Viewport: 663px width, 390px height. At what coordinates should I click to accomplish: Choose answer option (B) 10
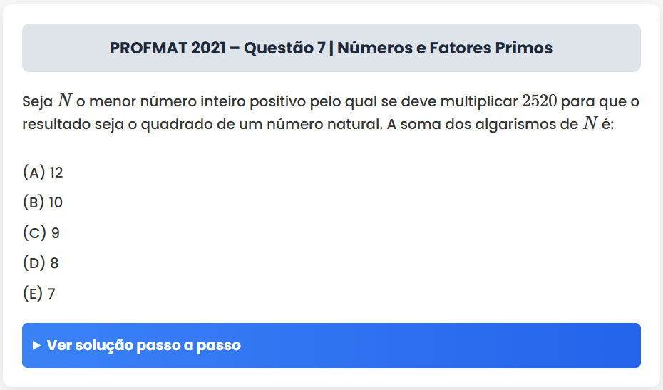[43, 202]
